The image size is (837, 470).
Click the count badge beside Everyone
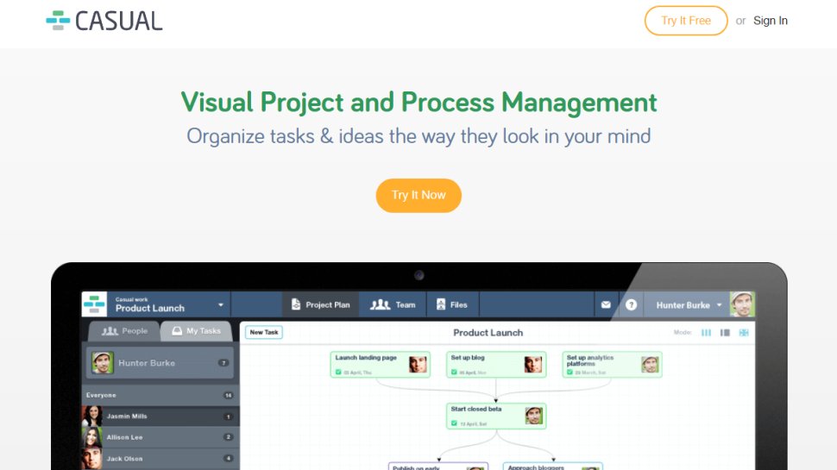click(x=228, y=395)
